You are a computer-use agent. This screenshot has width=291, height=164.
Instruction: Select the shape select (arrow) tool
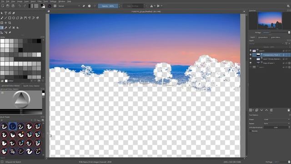[2, 13]
